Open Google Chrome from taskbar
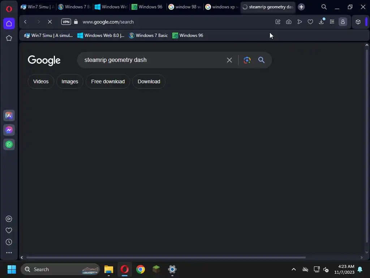The width and height of the screenshot is (370, 278). point(141,269)
